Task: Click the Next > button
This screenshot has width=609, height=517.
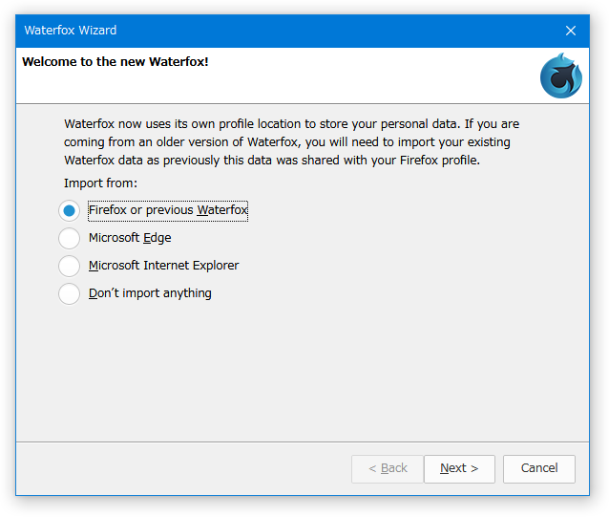Action: [459, 469]
